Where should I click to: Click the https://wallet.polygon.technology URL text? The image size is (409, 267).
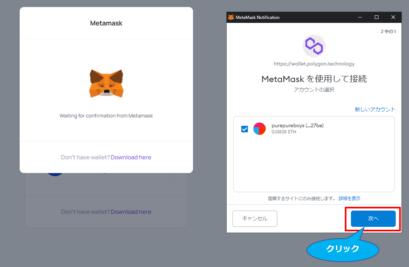314,64
